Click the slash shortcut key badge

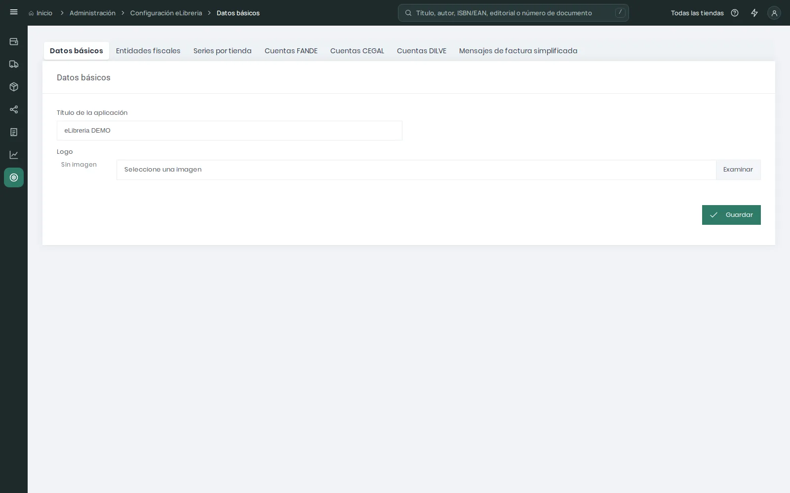click(620, 12)
